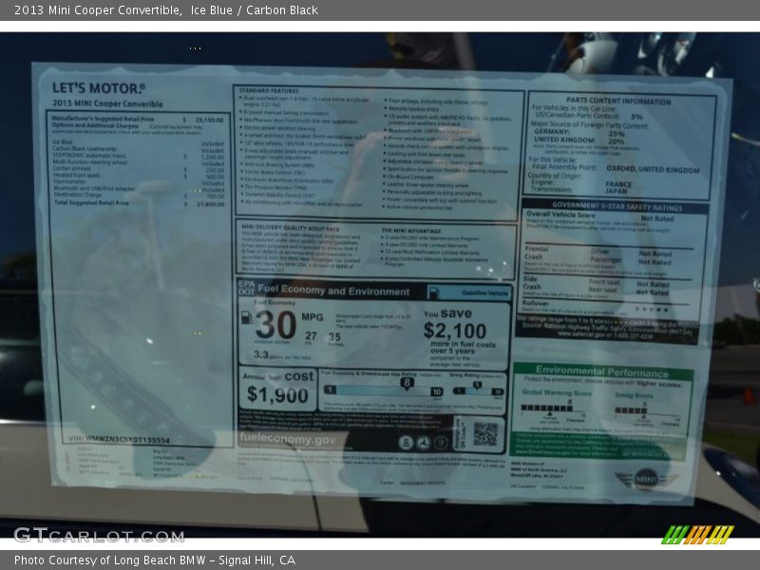This screenshot has height=570, width=760.
Task: Click the fuel economy rating marker 8
Action: point(407,384)
